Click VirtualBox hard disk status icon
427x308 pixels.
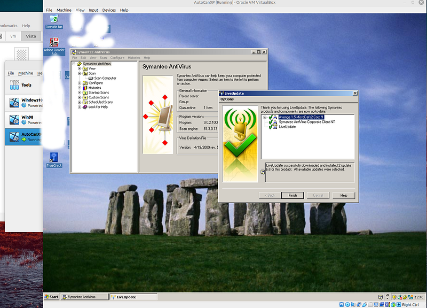point(342,304)
